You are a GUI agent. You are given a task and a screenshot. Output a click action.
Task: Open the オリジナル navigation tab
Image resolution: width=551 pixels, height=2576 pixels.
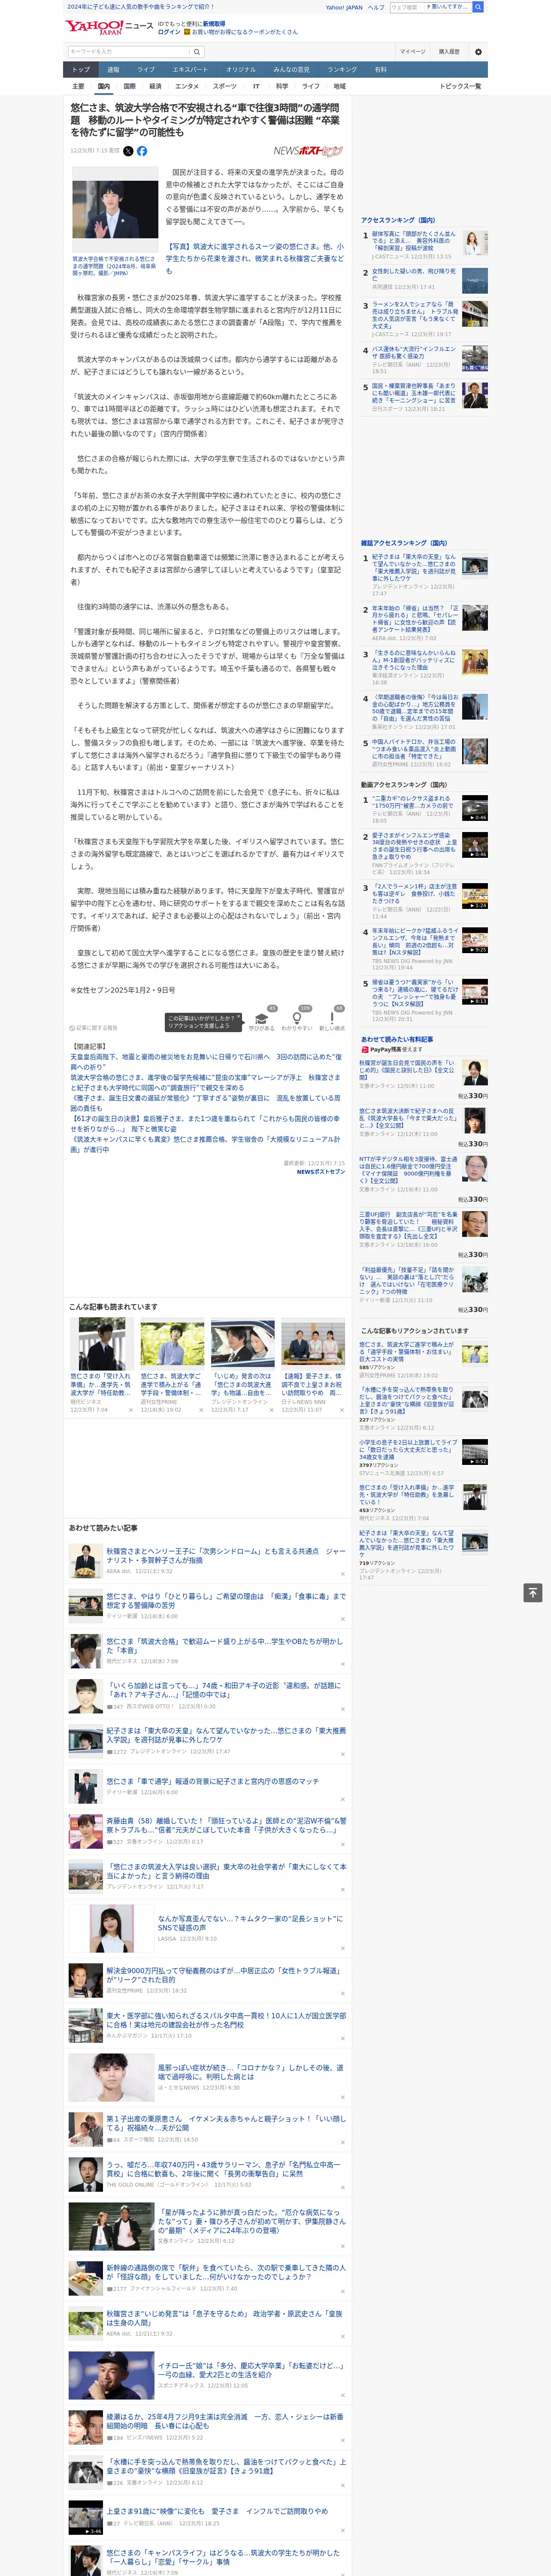click(241, 70)
